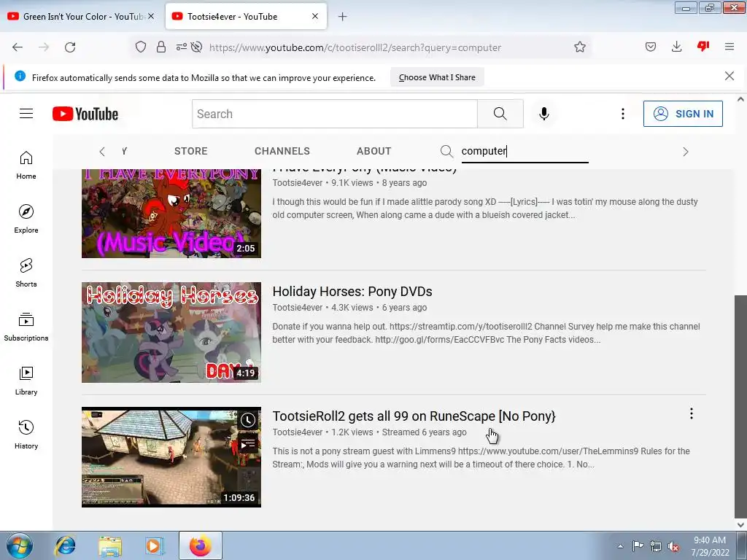Screen dimensions: 747x560
Task: Click the YouTube logo
Action: [85, 114]
